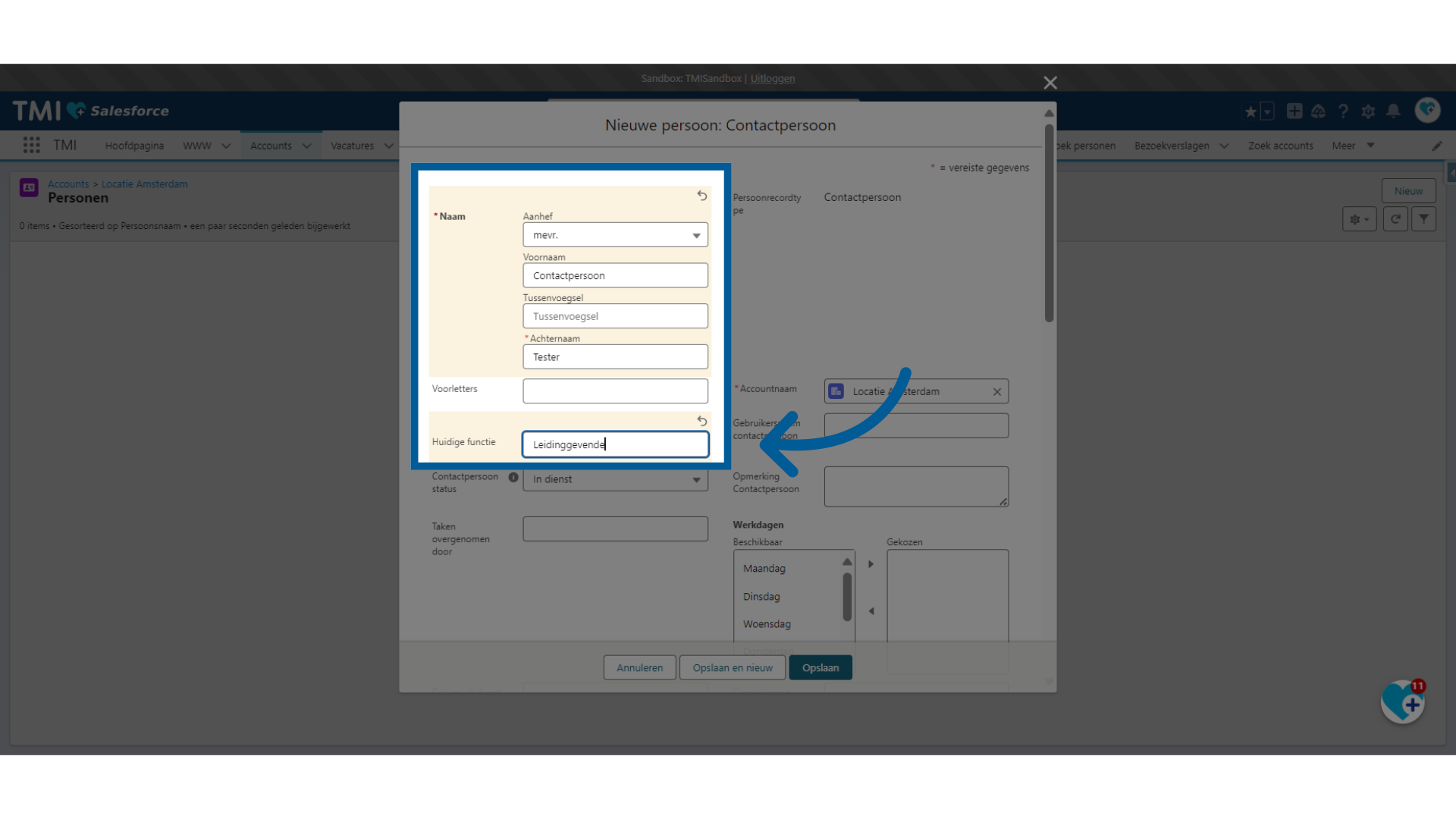Go to the Hoofdpagina tab
Image resolution: width=1456 pixels, height=819 pixels.
(134, 146)
